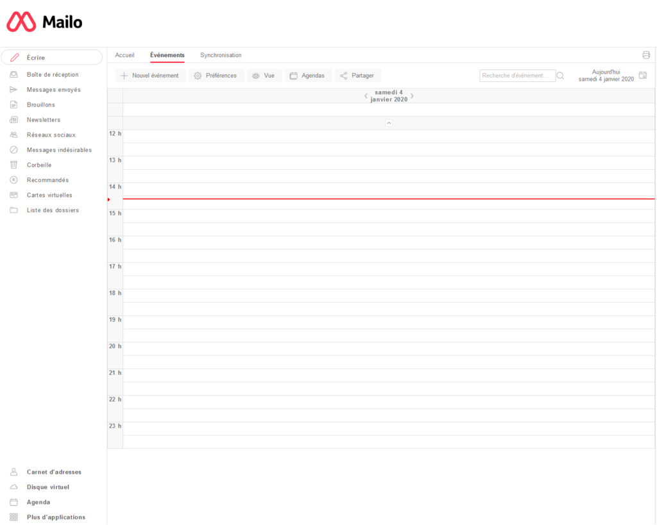
Task: Click the 18 h time slot row
Action: (389, 296)
